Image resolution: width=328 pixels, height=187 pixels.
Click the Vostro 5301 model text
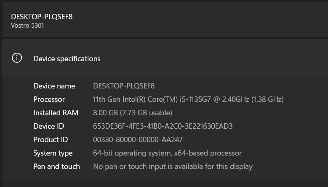[x=27, y=26]
